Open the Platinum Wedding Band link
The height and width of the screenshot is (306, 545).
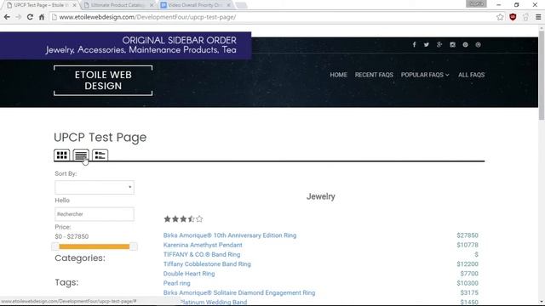click(x=214, y=303)
